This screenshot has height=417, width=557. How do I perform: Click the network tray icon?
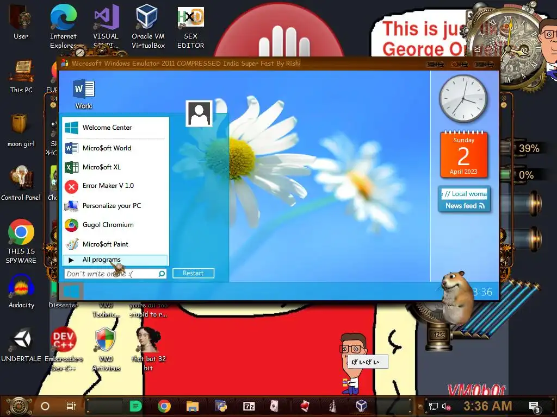pos(433,406)
